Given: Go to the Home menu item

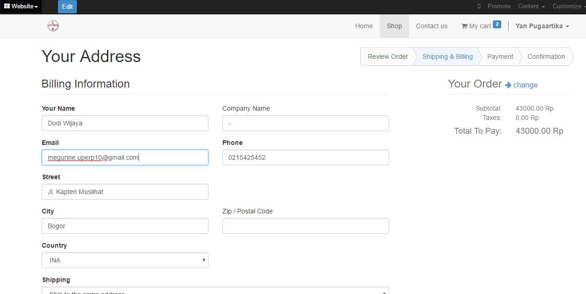Looking at the screenshot, I should 364,26.
